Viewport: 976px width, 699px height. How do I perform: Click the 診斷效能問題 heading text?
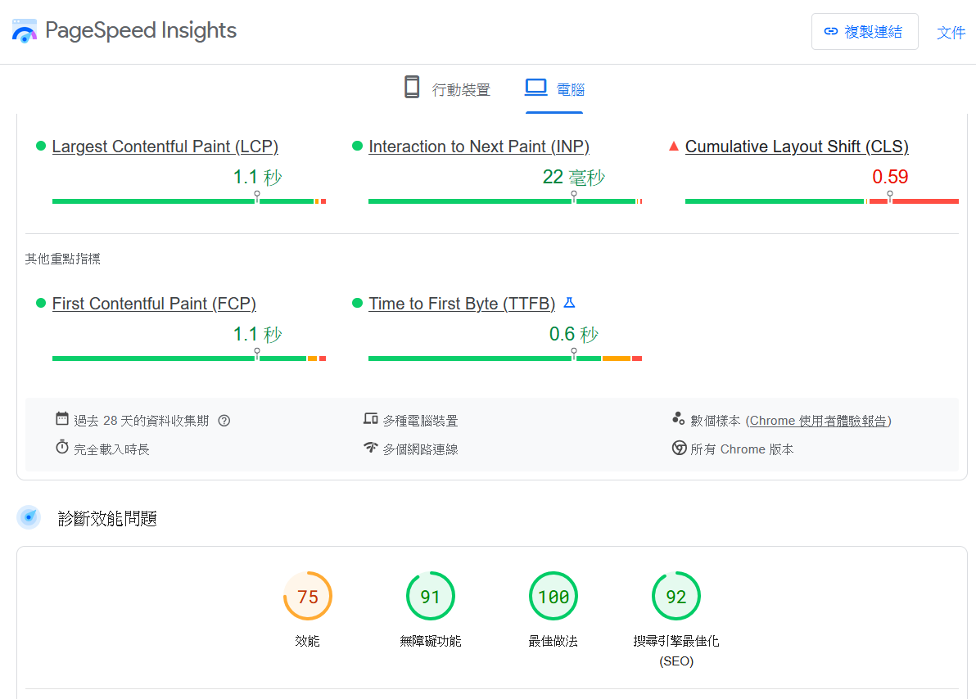click(x=107, y=518)
